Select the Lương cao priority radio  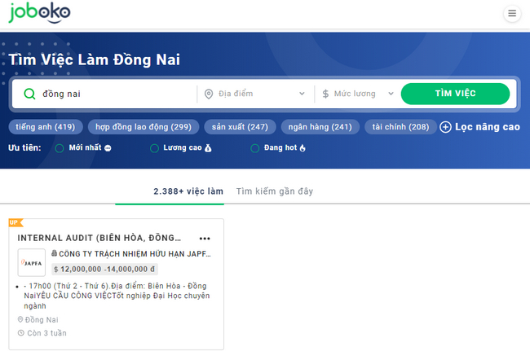coord(154,148)
